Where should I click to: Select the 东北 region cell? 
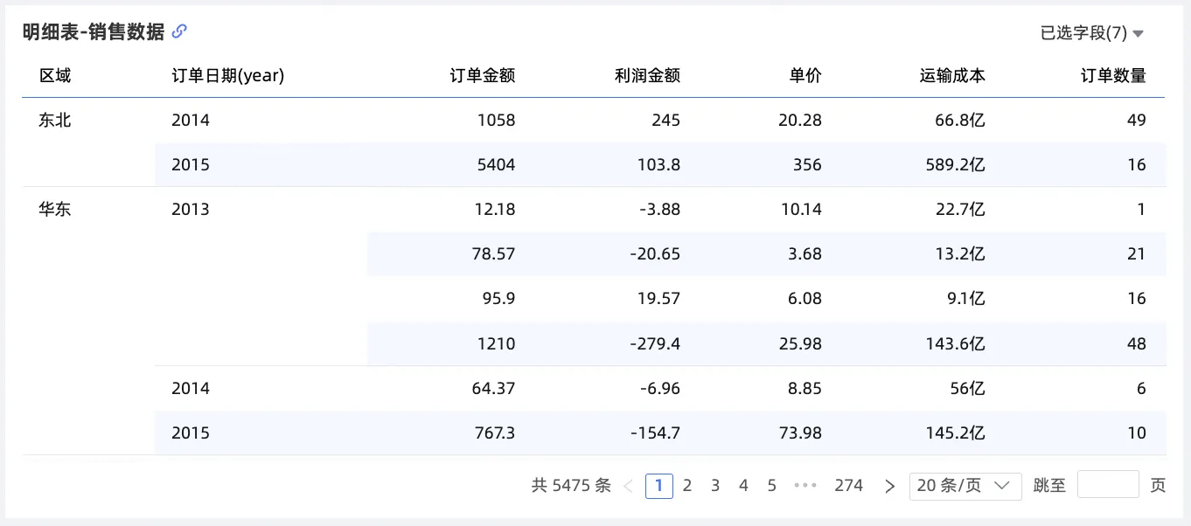(55, 121)
